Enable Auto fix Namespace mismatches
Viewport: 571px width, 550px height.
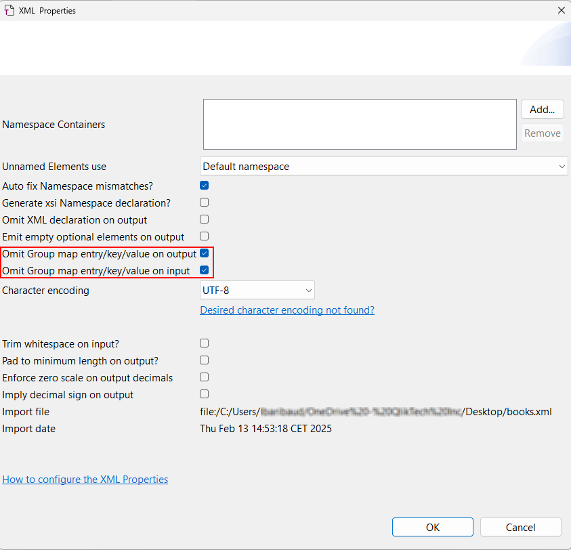204,185
